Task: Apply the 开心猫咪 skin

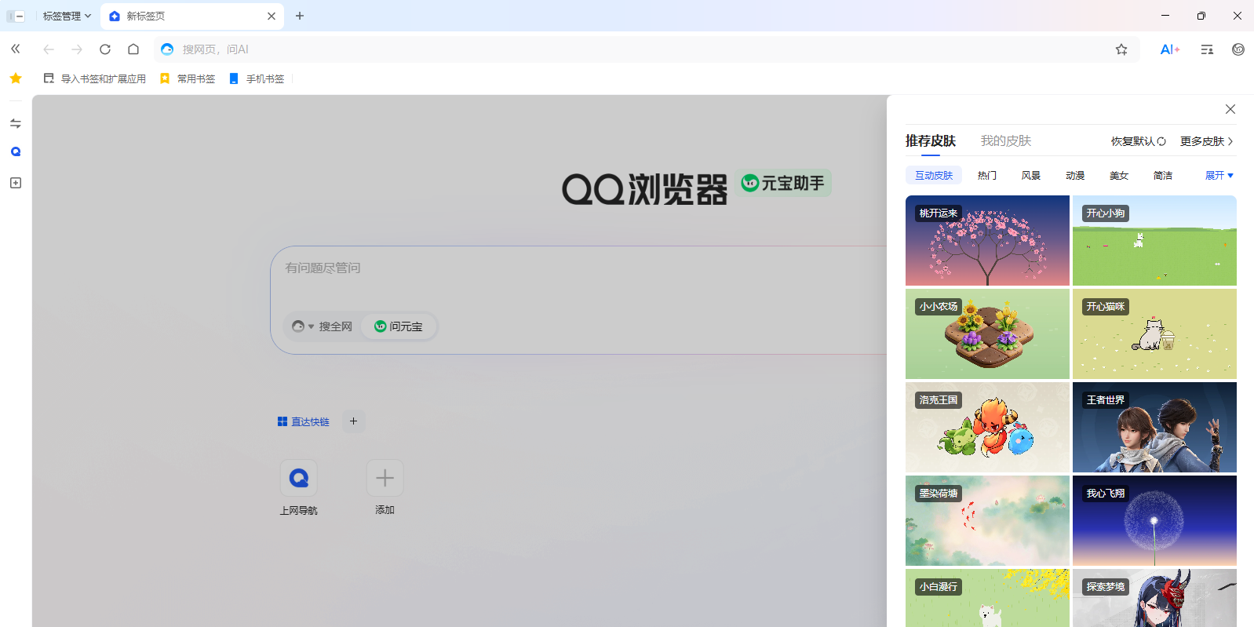Action: 1154,334
